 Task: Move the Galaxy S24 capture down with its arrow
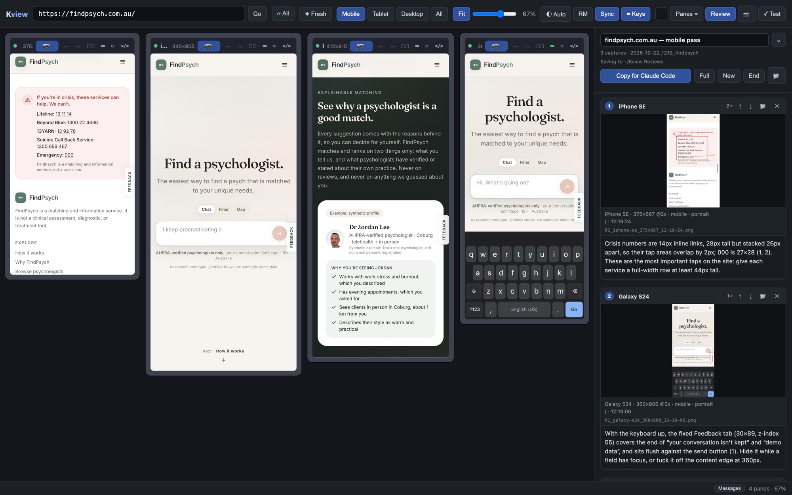click(x=751, y=297)
